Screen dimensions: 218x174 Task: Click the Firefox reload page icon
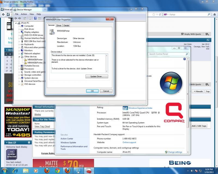pyautogui.click(x=160, y=14)
